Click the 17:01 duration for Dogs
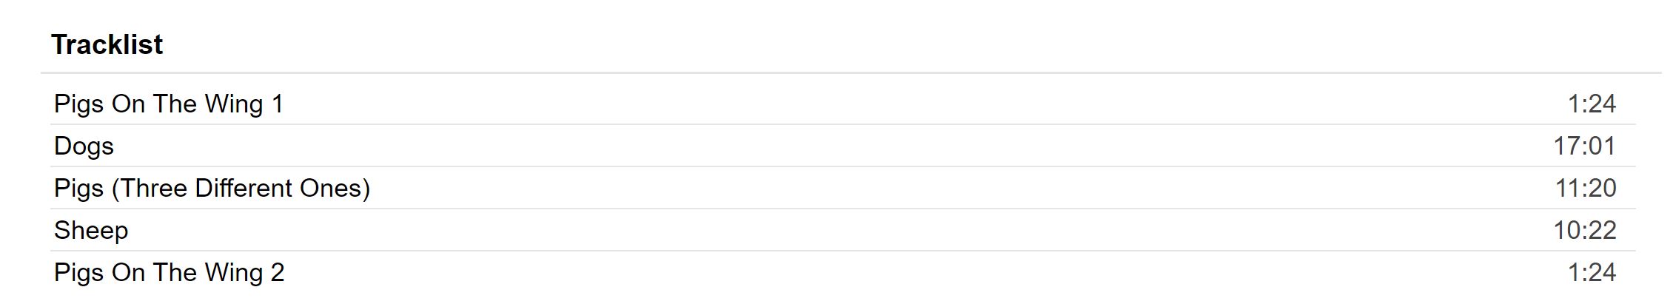Image resolution: width=1673 pixels, height=304 pixels. (x=1584, y=146)
